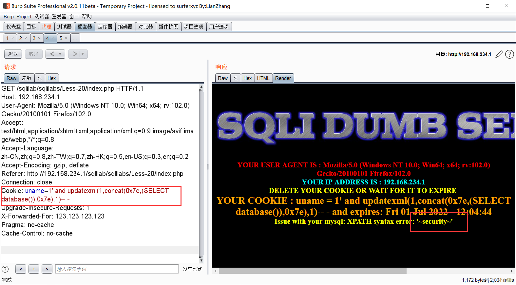The image size is (516, 285).
Task: Select the request Raw tab
Action: 11,78
